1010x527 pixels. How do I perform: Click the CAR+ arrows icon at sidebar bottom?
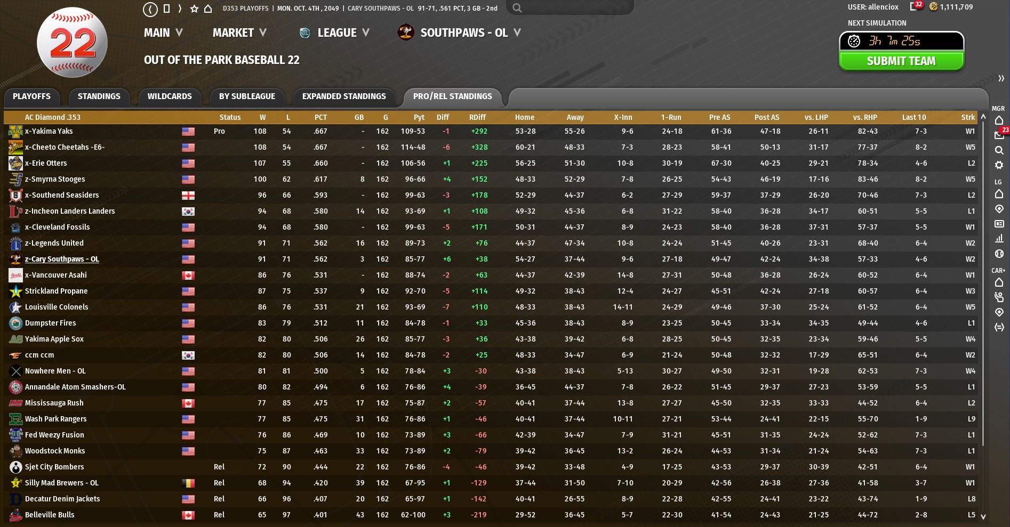click(999, 327)
